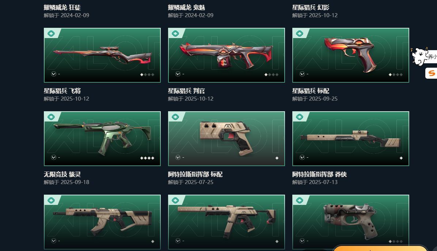Open the 星际猎兵 判官 shotgun skin image
Image resolution: width=437 pixels, height=251 pixels.
pos(226,55)
